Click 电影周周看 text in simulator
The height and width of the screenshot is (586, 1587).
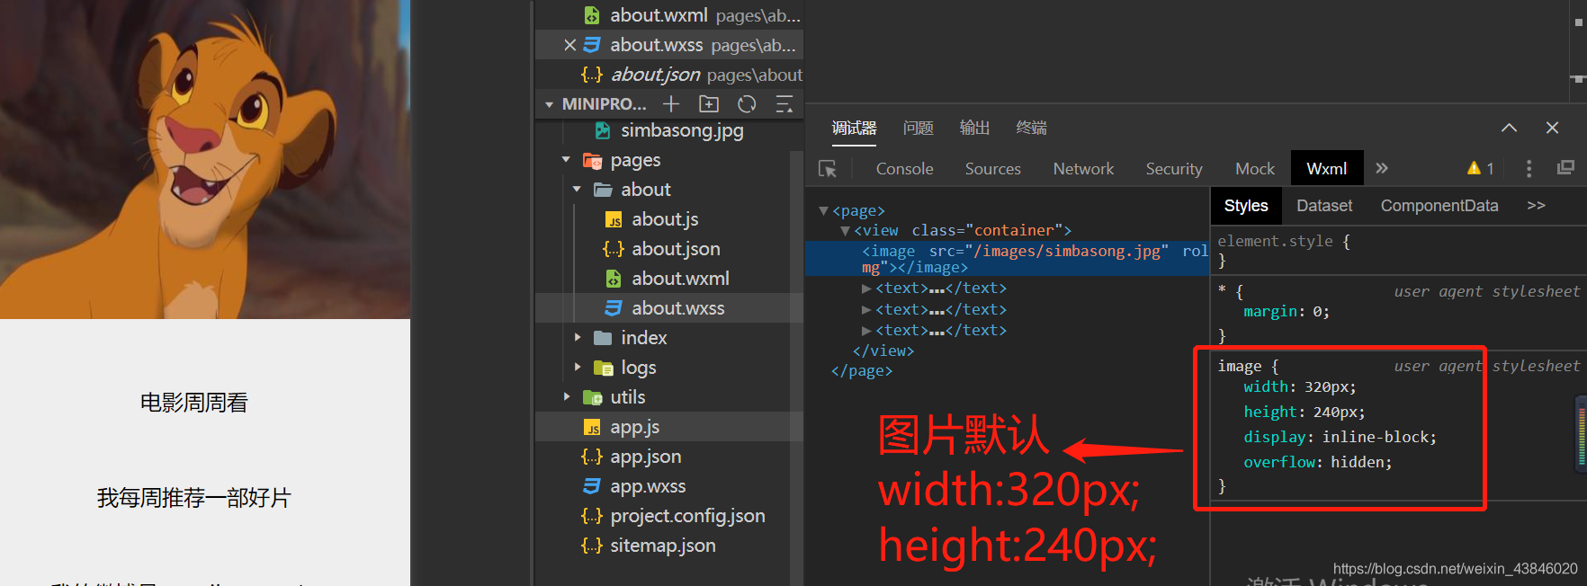(194, 403)
